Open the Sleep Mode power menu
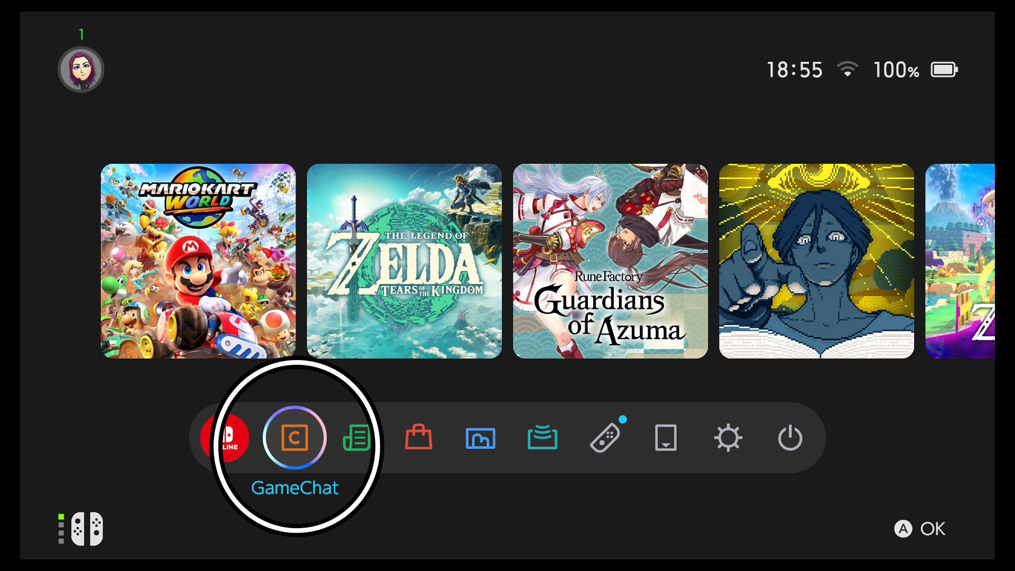 coord(790,437)
